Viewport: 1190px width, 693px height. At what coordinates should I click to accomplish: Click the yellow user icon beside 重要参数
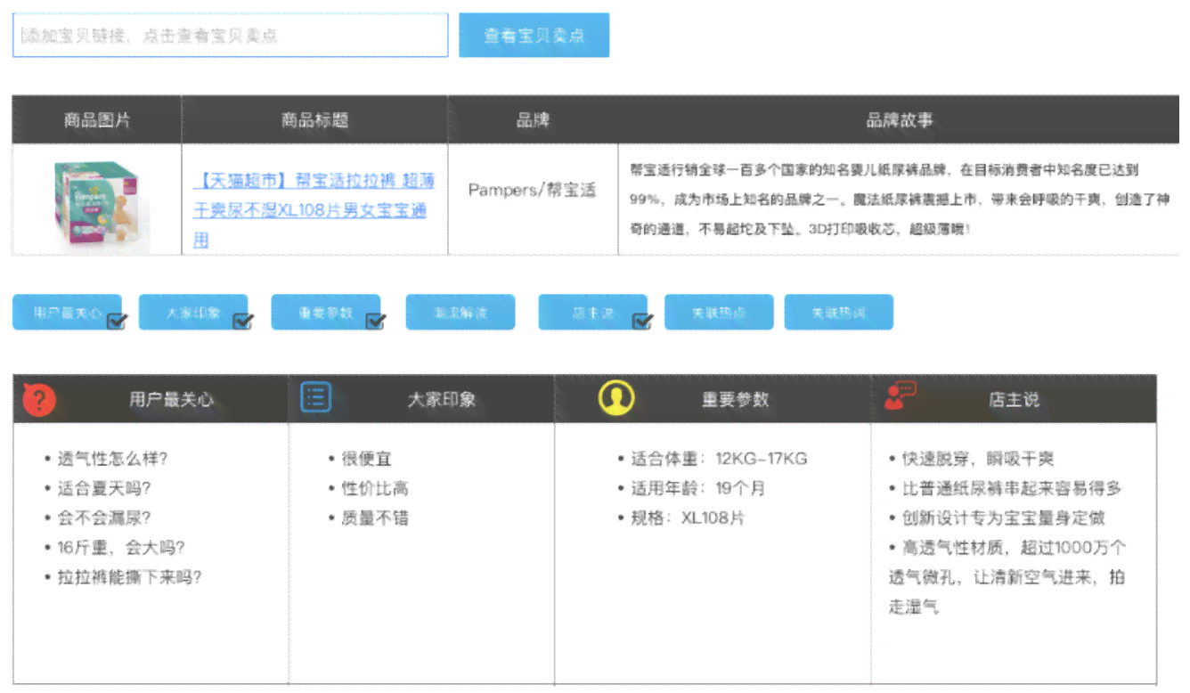click(x=616, y=397)
